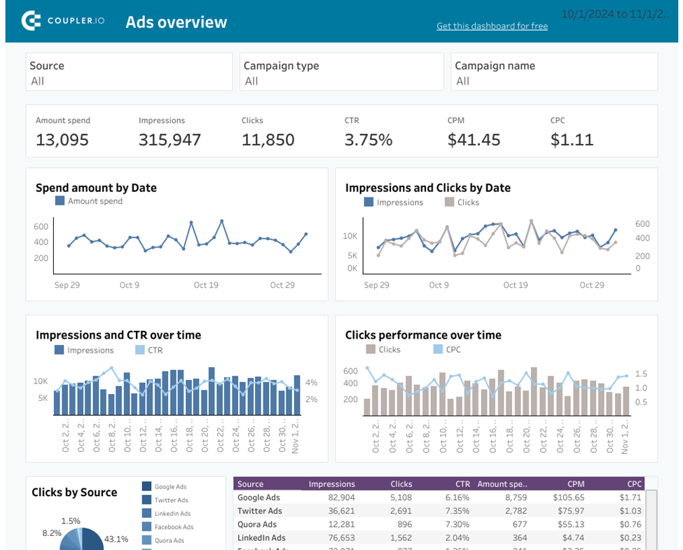Viewport: 683px width, 550px height.
Task: Click the 82,904 impressions cell
Action: [x=342, y=498]
